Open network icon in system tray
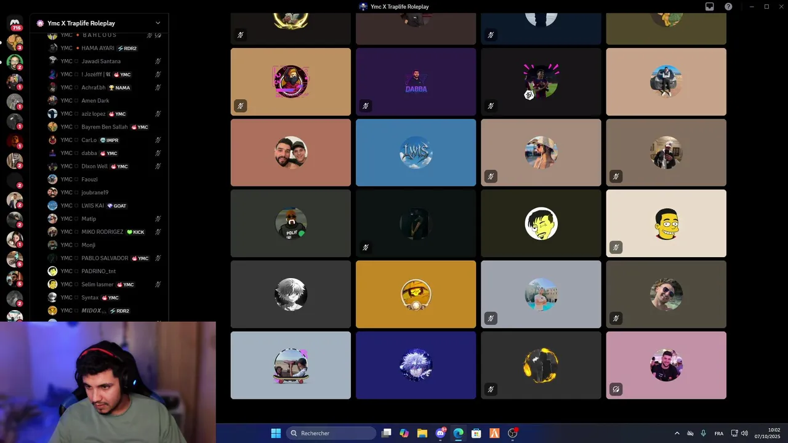788x443 pixels. click(x=734, y=433)
